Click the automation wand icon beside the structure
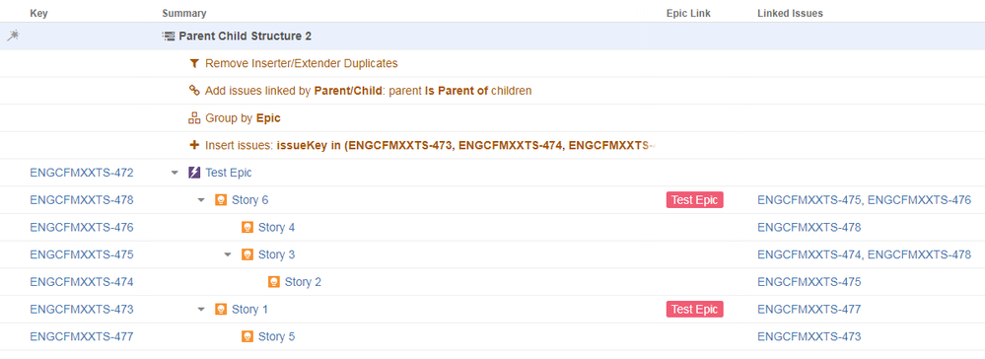 tap(13, 36)
